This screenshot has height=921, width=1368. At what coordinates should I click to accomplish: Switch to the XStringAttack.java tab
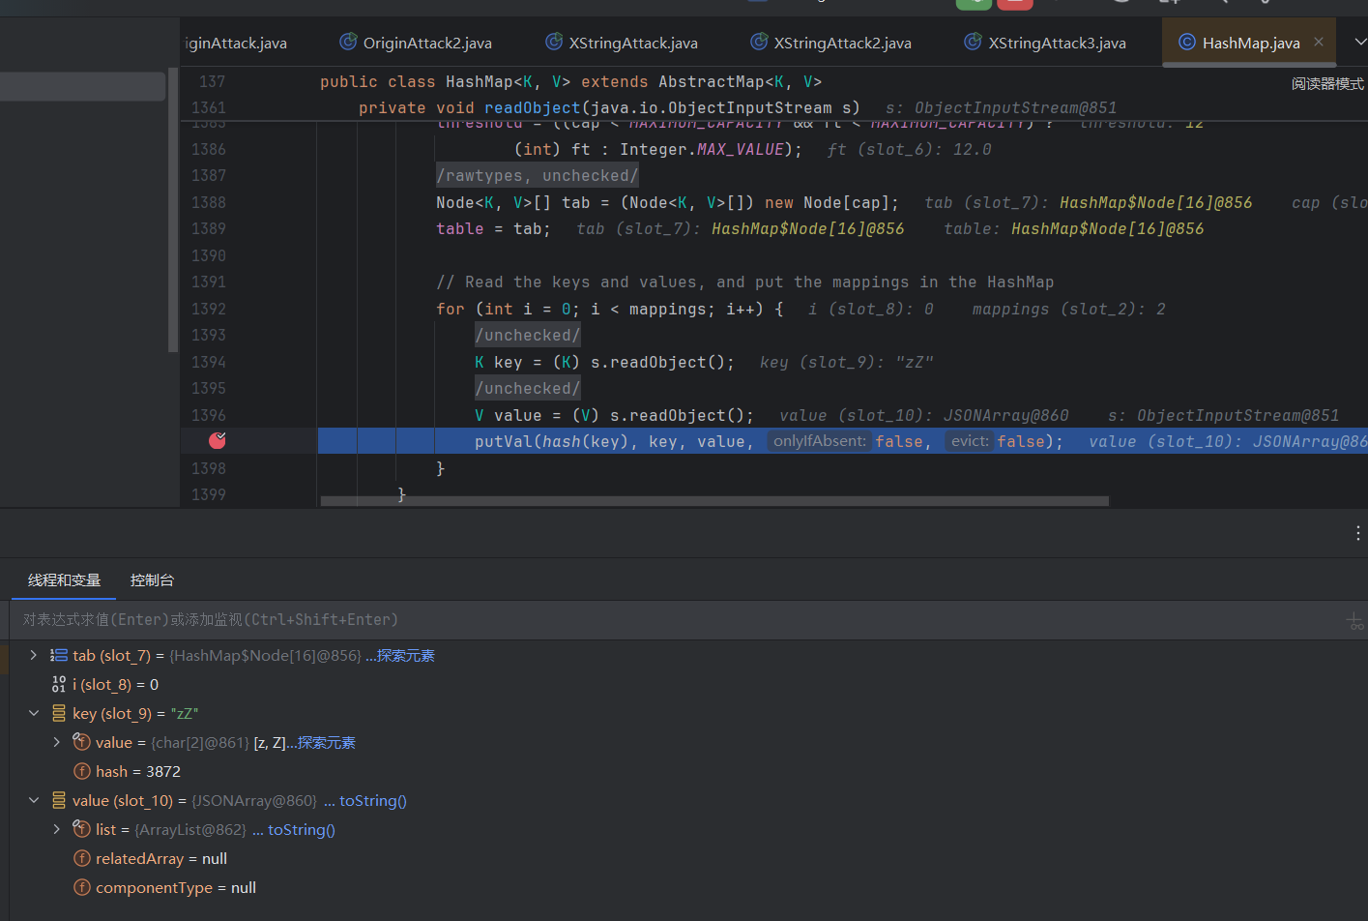pyautogui.click(x=632, y=43)
